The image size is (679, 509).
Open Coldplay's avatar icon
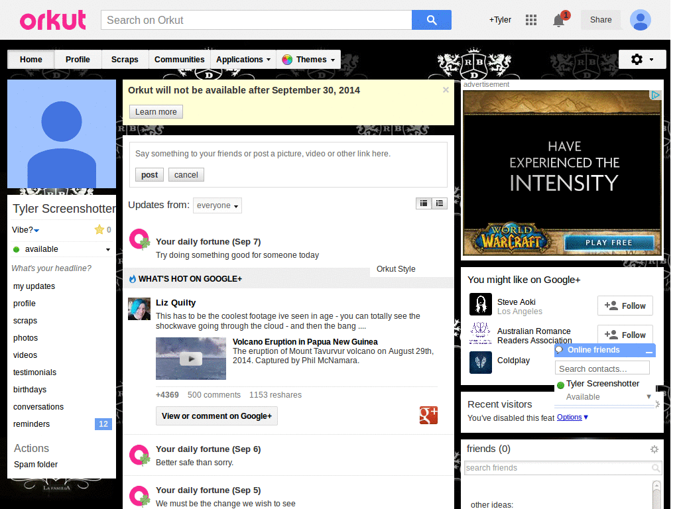tap(481, 363)
